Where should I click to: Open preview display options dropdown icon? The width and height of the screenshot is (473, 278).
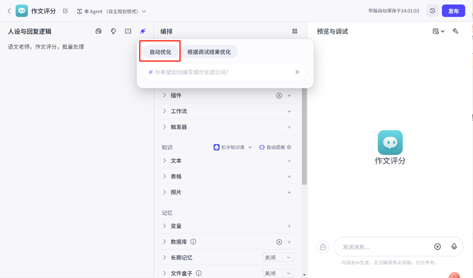439,31
